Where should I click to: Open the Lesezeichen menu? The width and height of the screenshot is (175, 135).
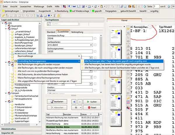(25, 6)
